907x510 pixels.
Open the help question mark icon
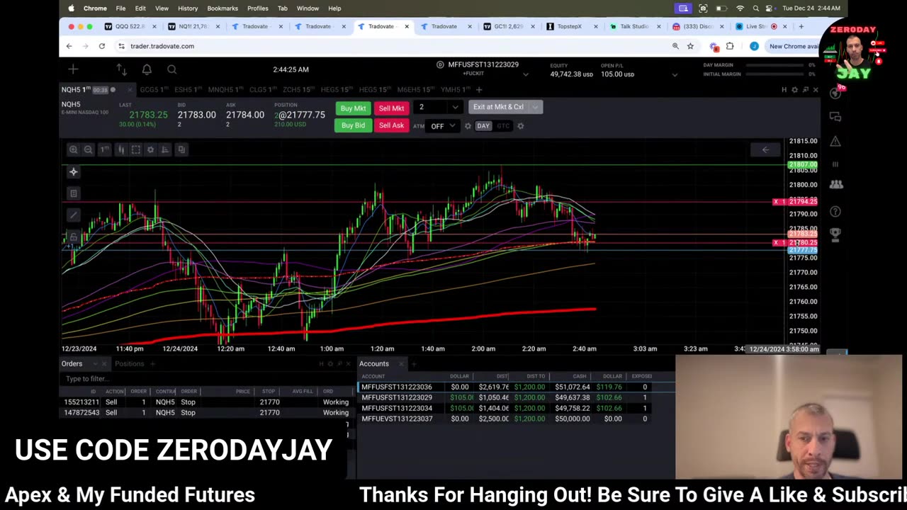pyautogui.click(x=835, y=211)
